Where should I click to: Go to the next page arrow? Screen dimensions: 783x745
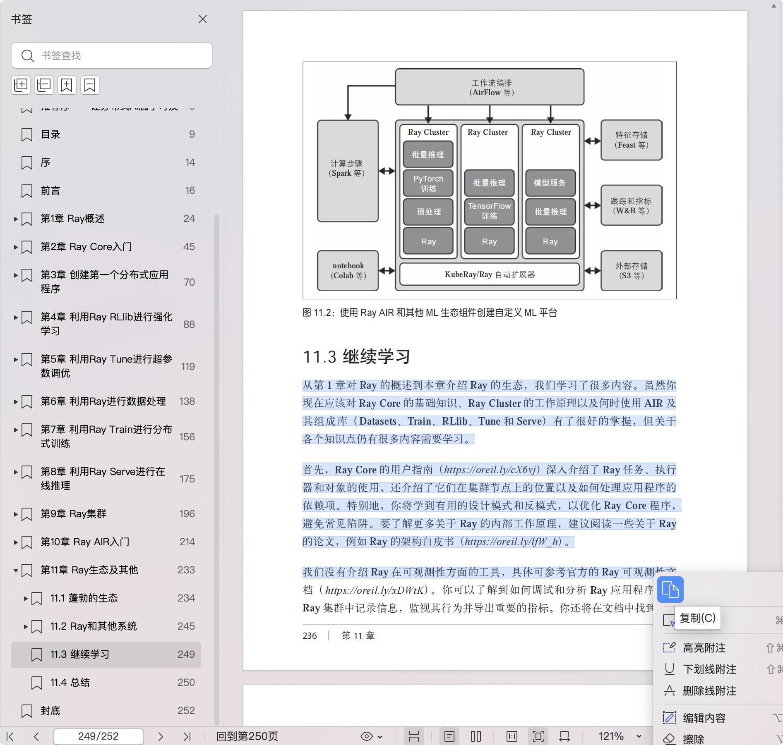(161, 736)
